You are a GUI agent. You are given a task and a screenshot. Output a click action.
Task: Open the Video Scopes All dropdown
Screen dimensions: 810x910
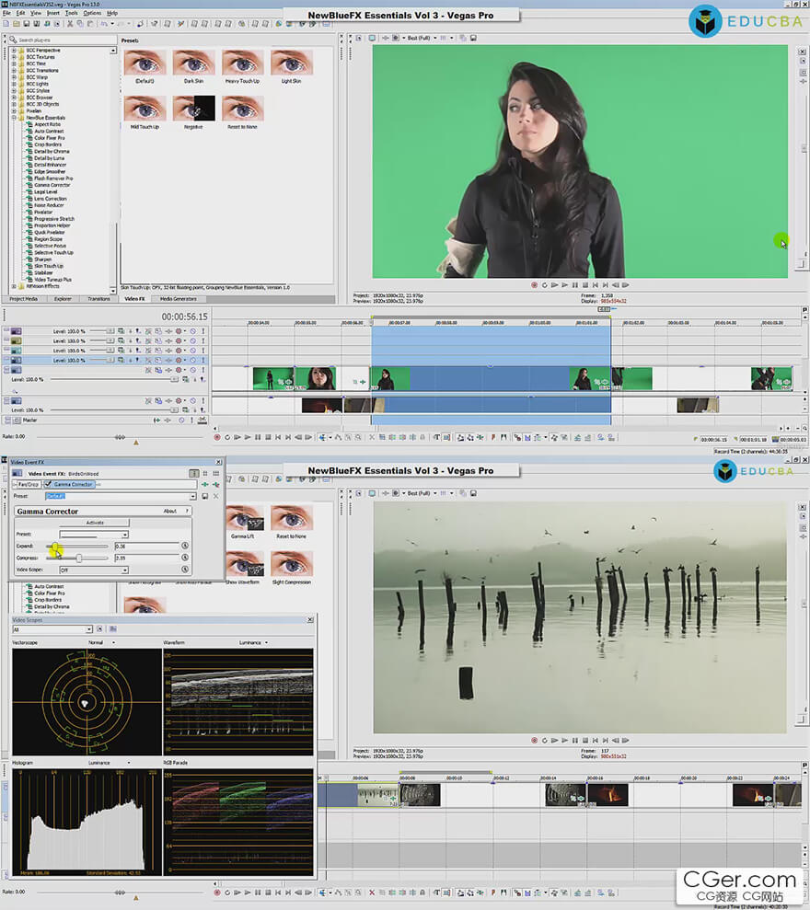click(89, 629)
